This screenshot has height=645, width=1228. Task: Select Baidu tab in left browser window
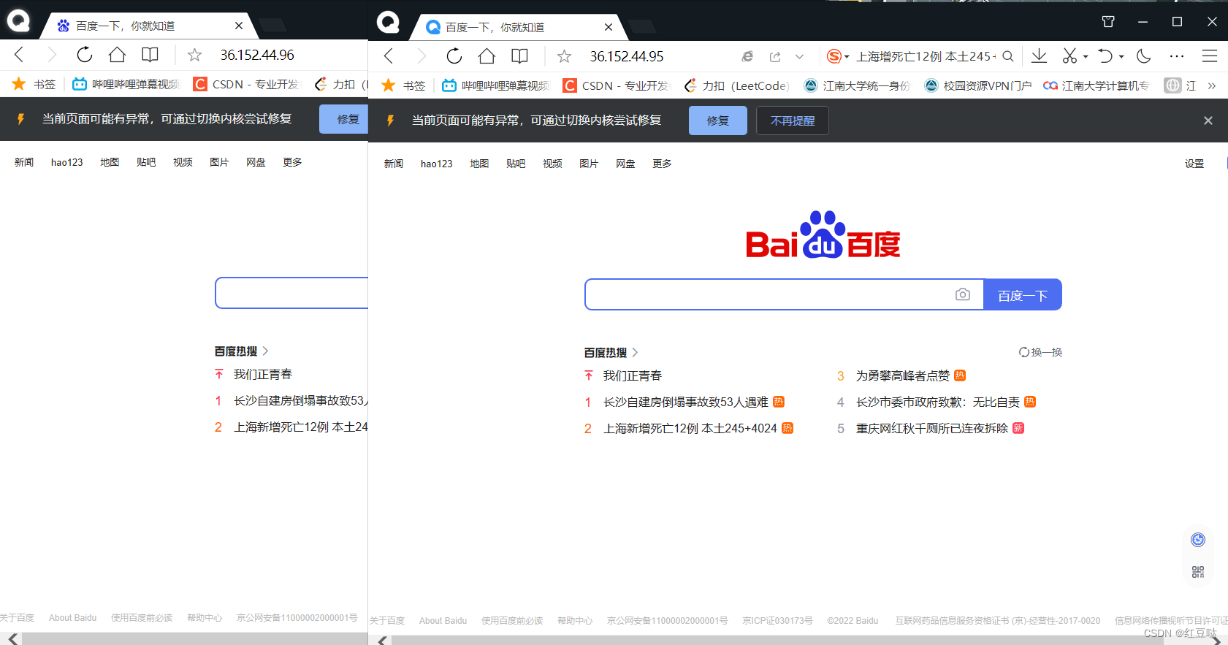(149, 26)
